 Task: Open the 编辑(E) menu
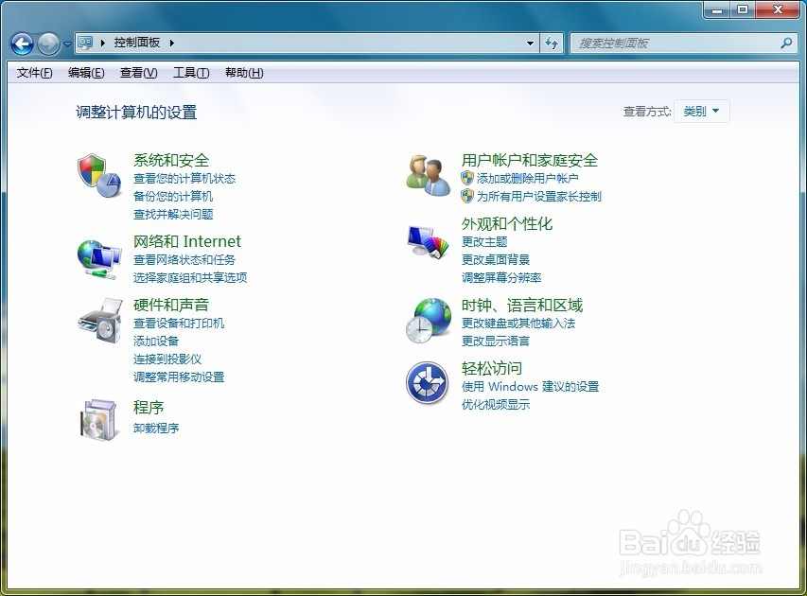86,73
